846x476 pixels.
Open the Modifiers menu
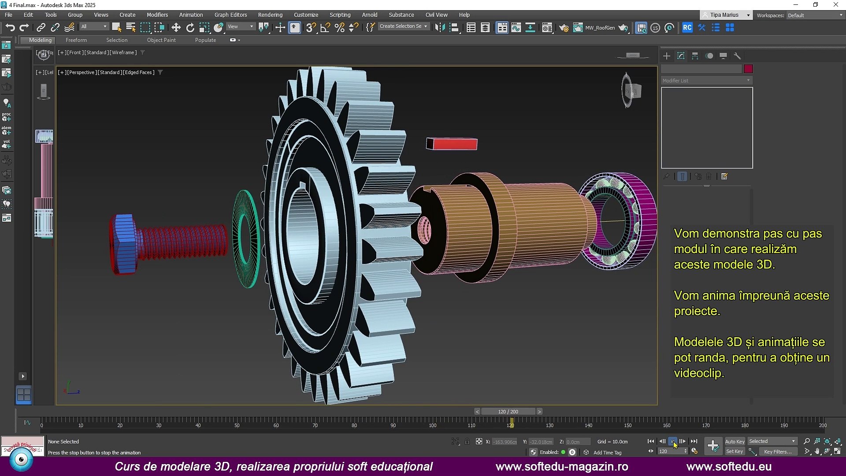[157, 15]
